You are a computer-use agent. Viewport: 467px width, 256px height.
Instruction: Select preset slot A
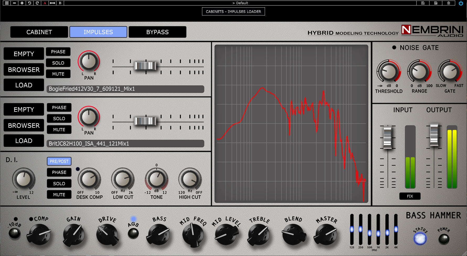pyautogui.click(x=45, y=3)
